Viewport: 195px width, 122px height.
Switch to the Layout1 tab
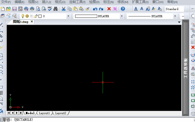point(44,113)
